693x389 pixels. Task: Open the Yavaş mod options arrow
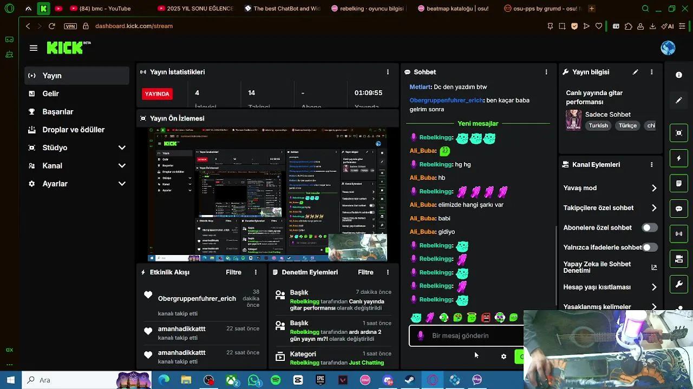tap(654, 188)
